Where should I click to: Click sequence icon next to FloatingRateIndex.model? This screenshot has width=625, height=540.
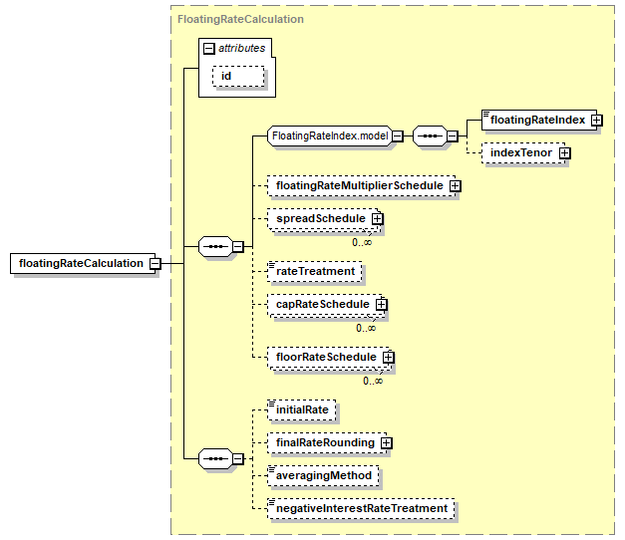coord(429,136)
